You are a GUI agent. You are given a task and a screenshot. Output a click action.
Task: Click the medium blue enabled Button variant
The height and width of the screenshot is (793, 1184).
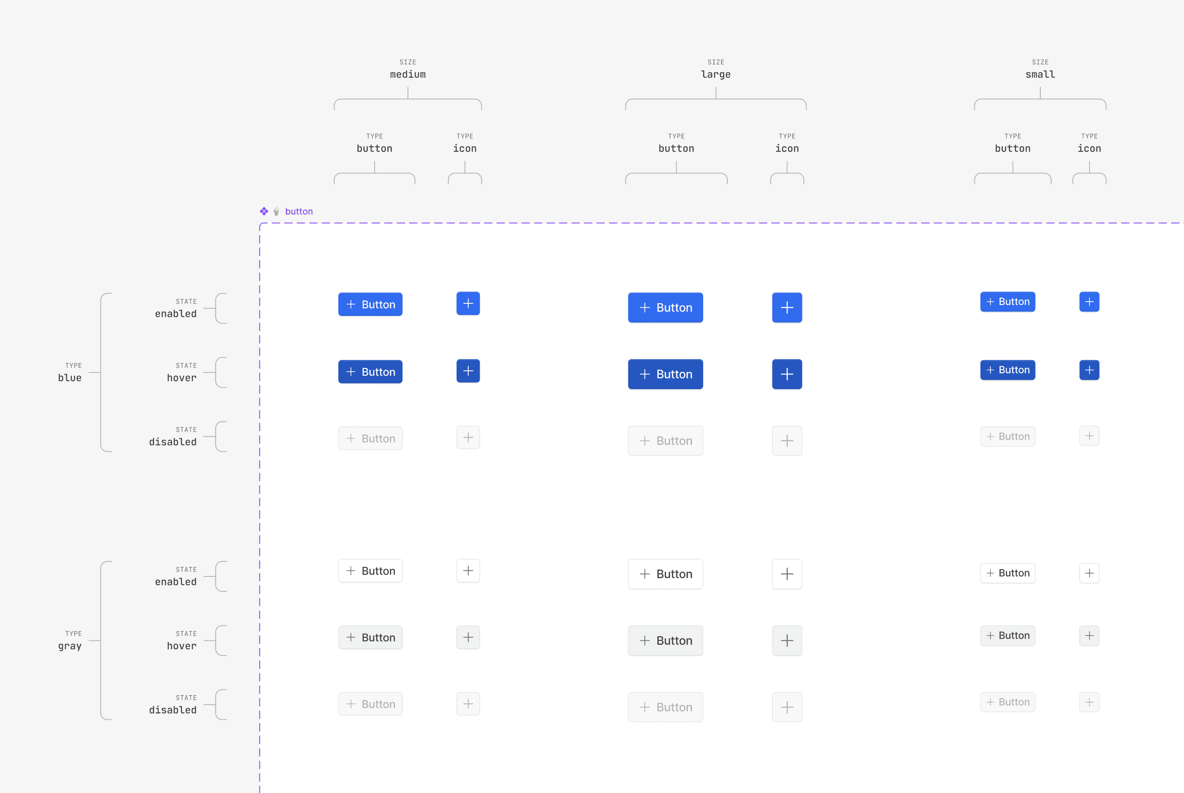pyautogui.click(x=370, y=304)
